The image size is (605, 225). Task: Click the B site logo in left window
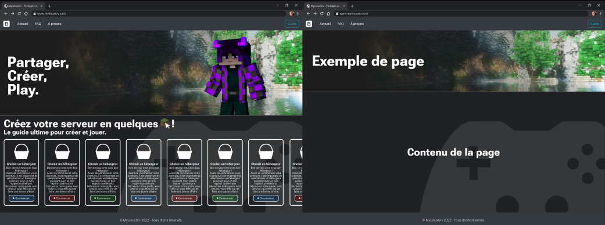(6, 24)
